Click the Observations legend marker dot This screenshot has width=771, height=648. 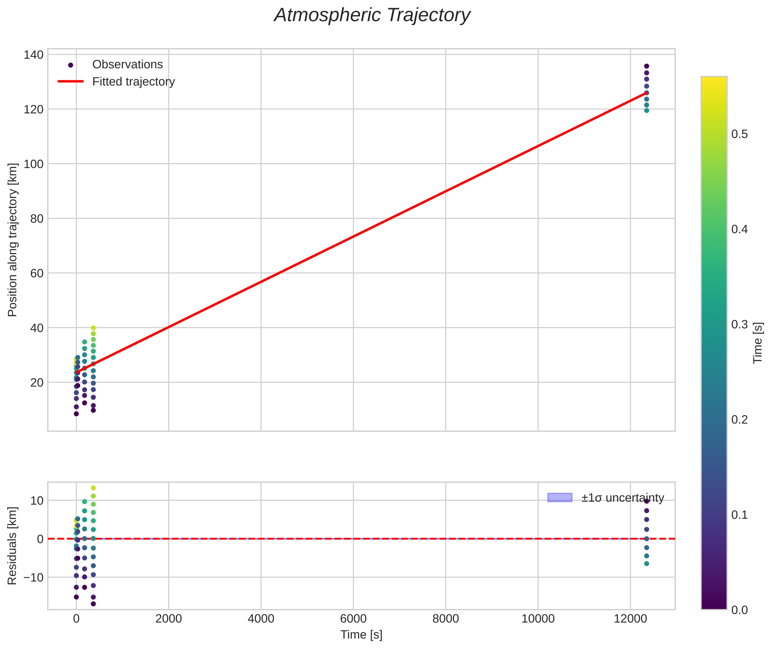(71, 65)
